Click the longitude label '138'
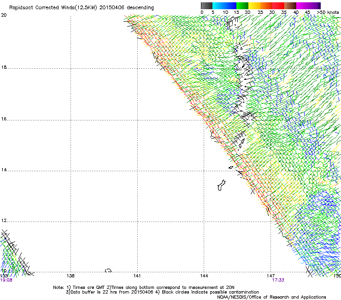This screenshot has height=300, width=341. 71,276
